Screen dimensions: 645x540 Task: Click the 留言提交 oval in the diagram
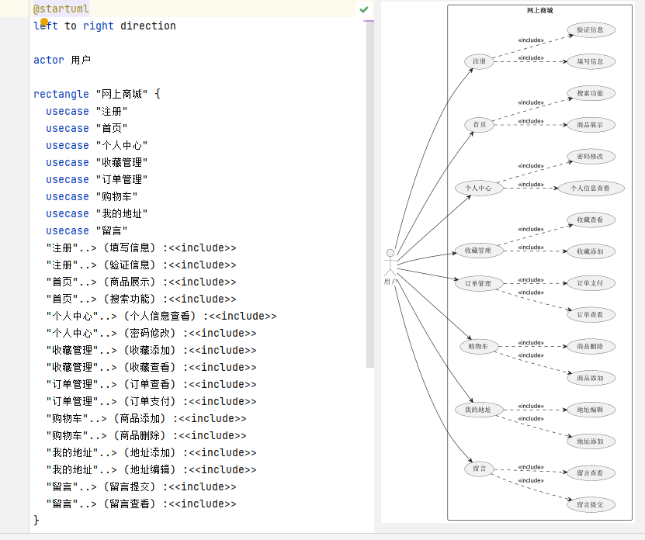[591, 504]
